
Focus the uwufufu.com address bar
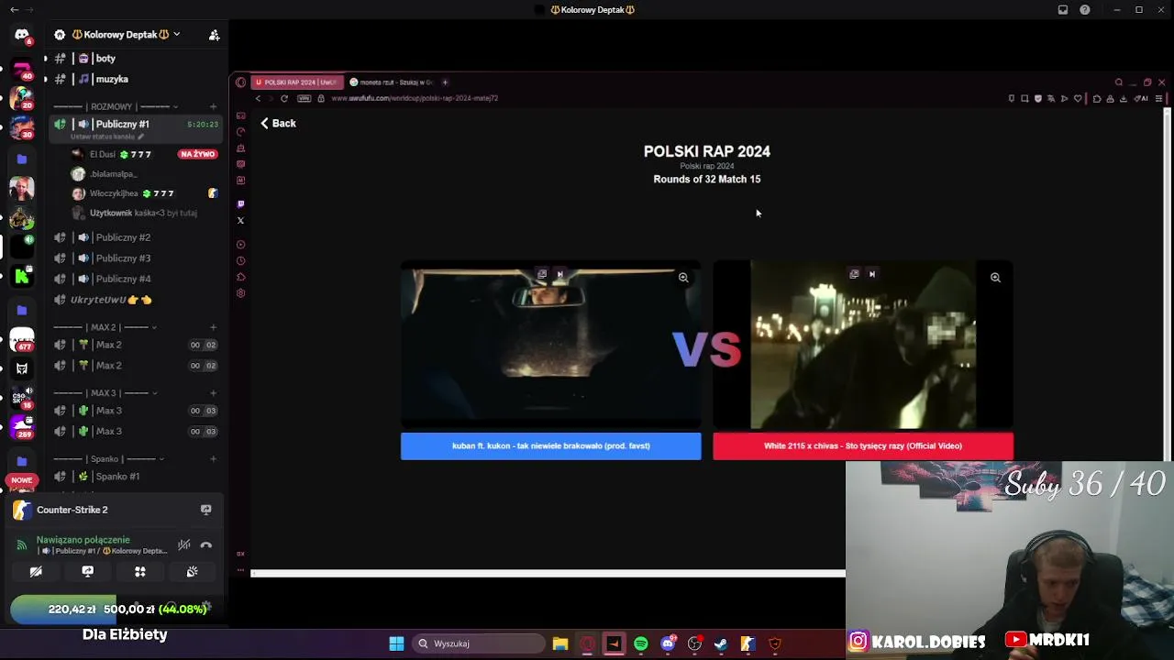point(415,98)
